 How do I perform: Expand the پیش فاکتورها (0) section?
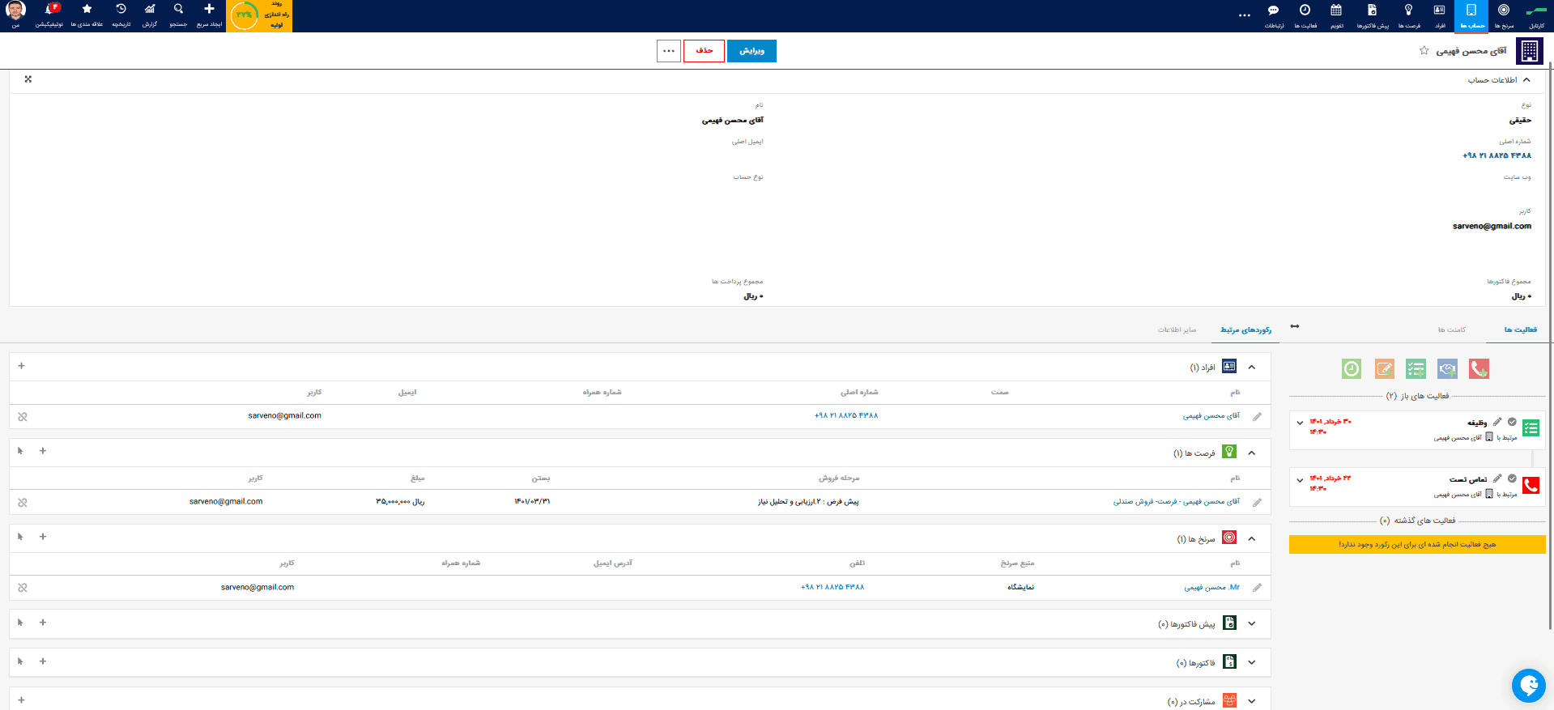pos(1252,624)
